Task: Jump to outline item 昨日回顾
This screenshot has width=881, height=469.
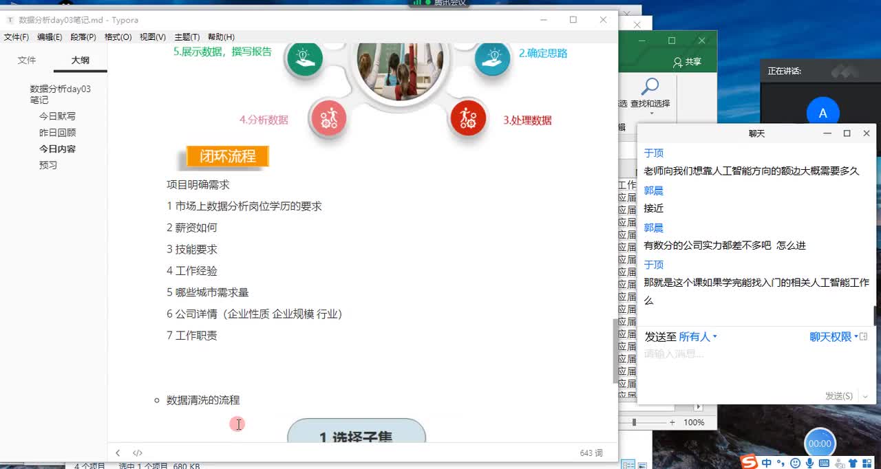Action: pos(57,133)
